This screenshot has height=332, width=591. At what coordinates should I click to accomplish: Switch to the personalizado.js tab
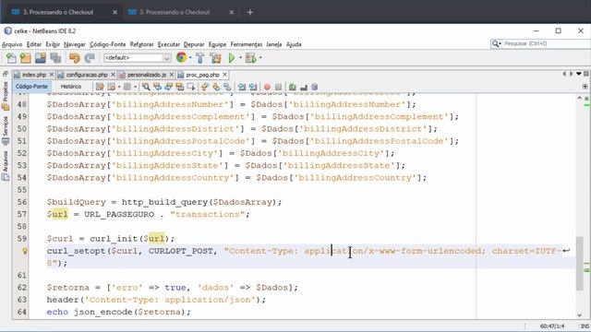tap(146, 75)
